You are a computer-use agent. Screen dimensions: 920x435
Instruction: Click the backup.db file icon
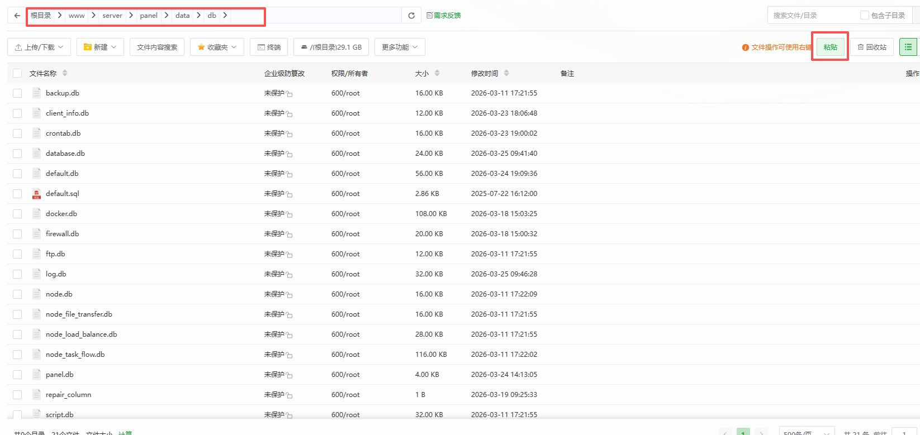36,93
